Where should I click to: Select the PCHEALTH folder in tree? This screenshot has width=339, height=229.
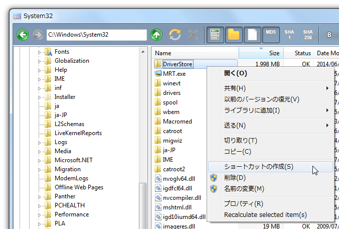pos(69,205)
